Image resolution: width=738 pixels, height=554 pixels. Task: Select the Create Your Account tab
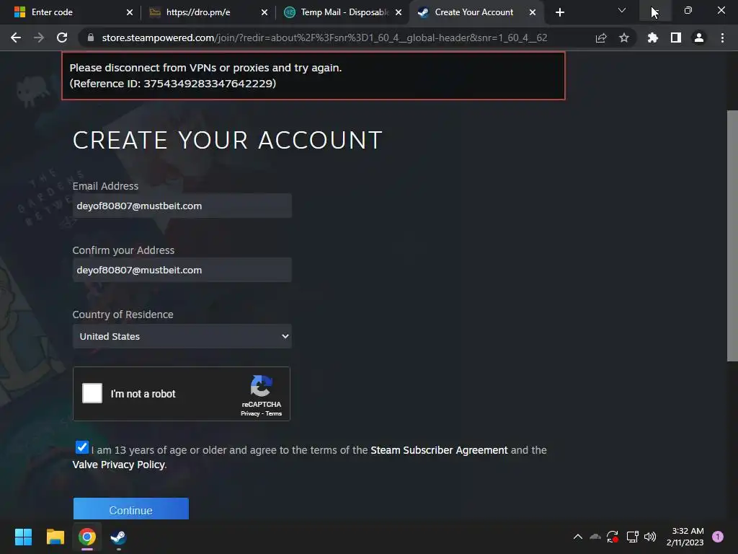474,12
